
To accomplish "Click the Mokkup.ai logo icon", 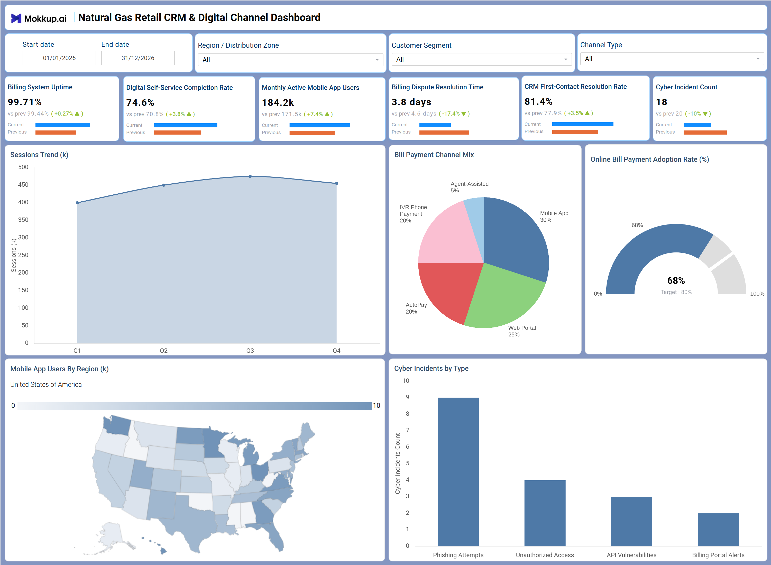I will coord(16,18).
